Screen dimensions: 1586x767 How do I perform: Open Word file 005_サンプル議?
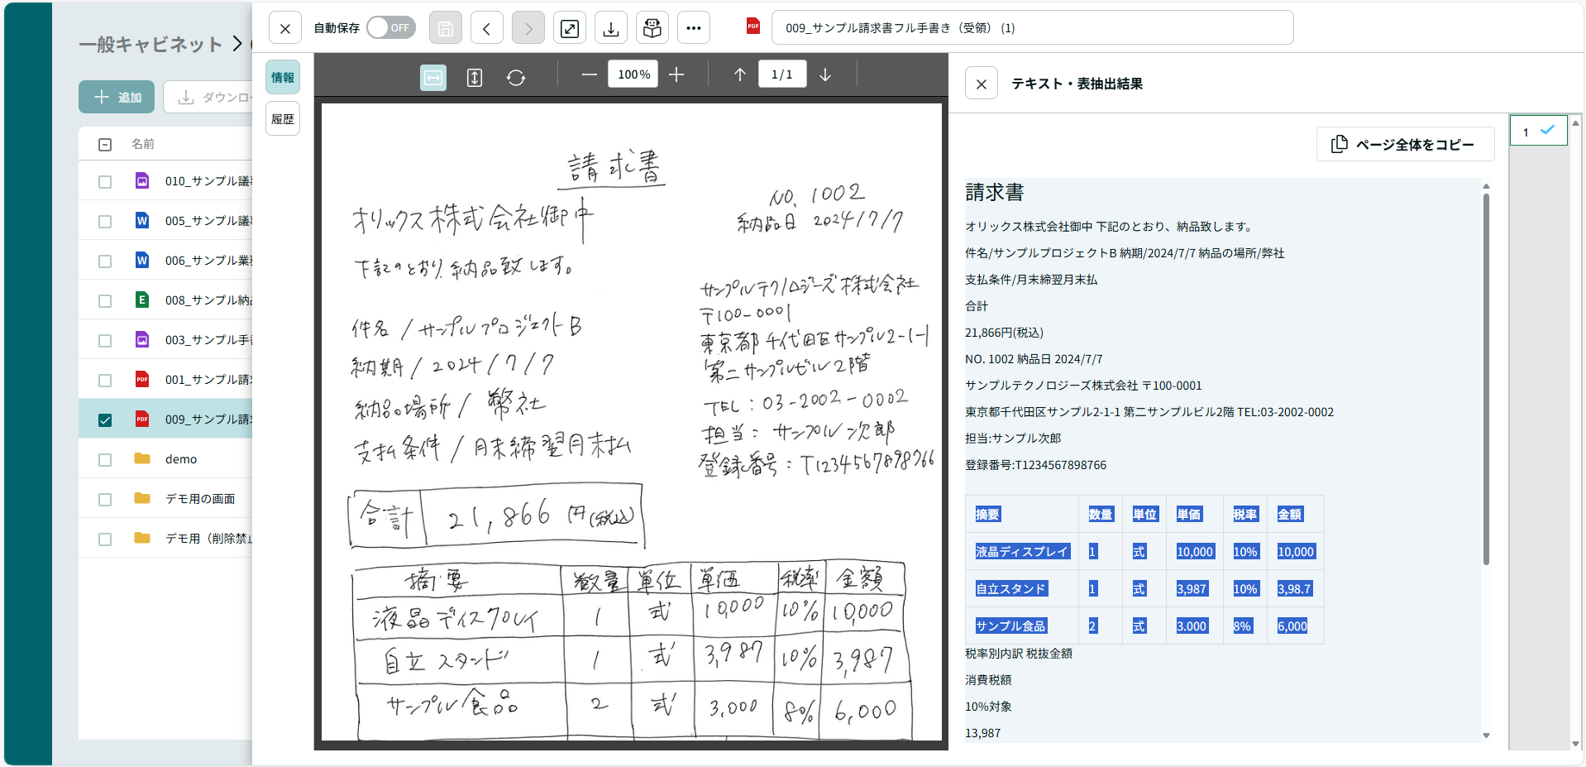(208, 221)
